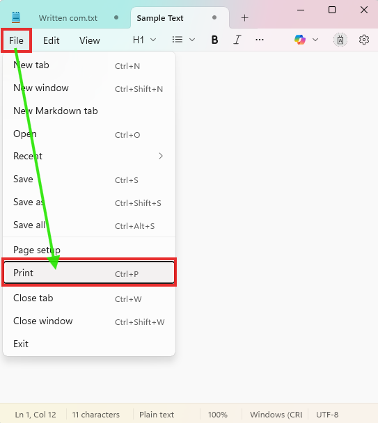378x423 pixels.
Task: Choose Save all
Action: click(89, 225)
